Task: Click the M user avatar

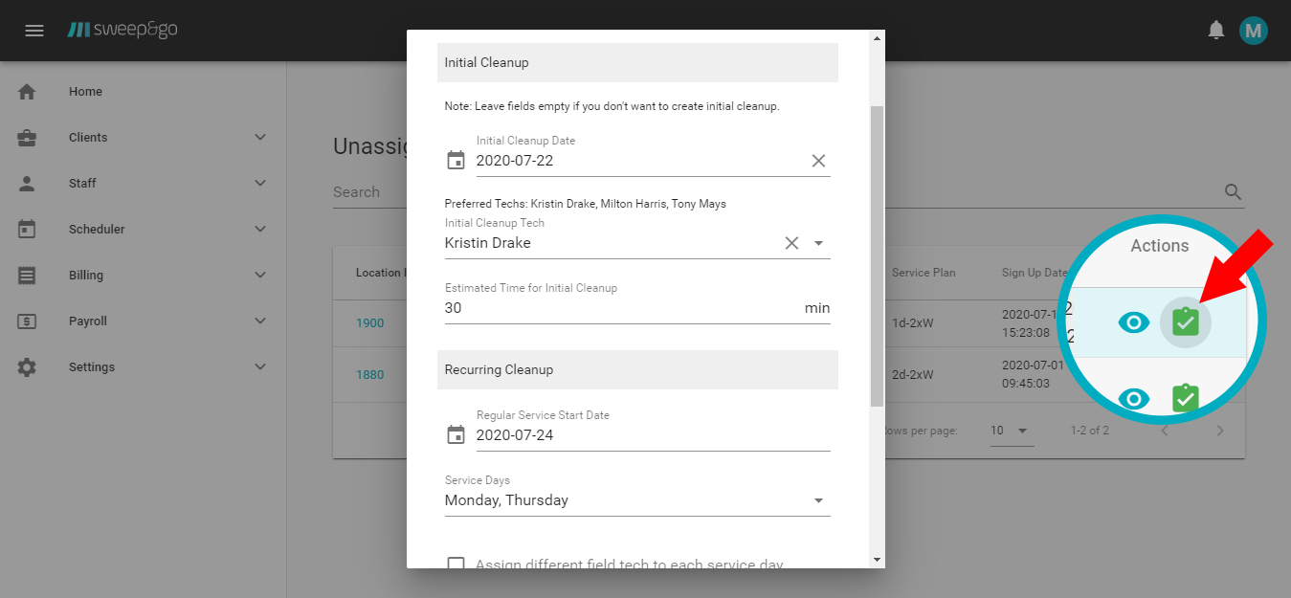Action: click(x=1254, y=30)
